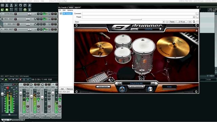This screenshot has height=122, width=217.
Task: Open EZX COCKTAIL kit dropdown
Action: 149,29
